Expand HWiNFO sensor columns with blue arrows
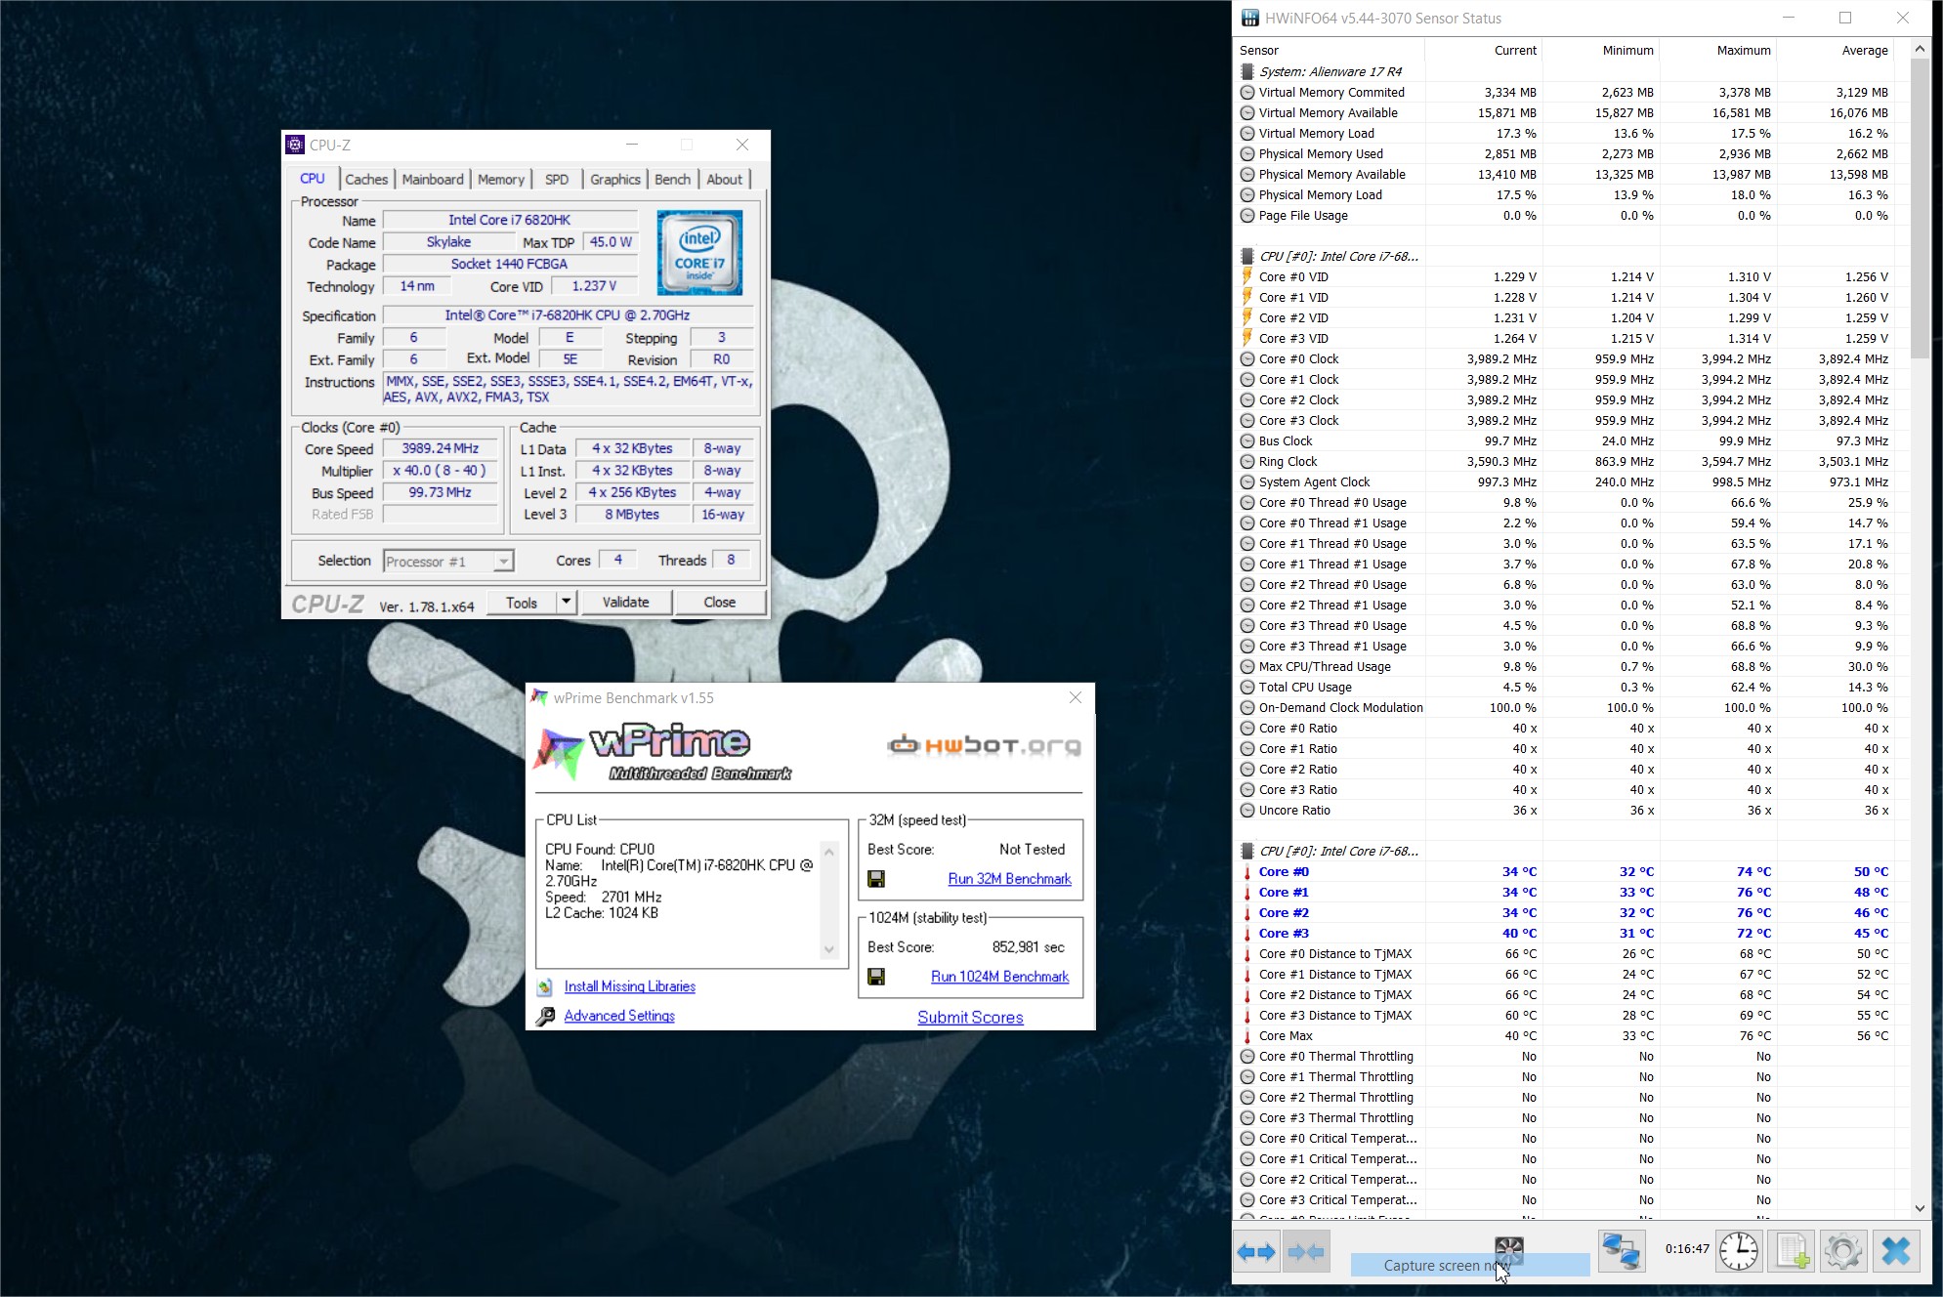The image size is (1943, 1297). (1256, 1251)
